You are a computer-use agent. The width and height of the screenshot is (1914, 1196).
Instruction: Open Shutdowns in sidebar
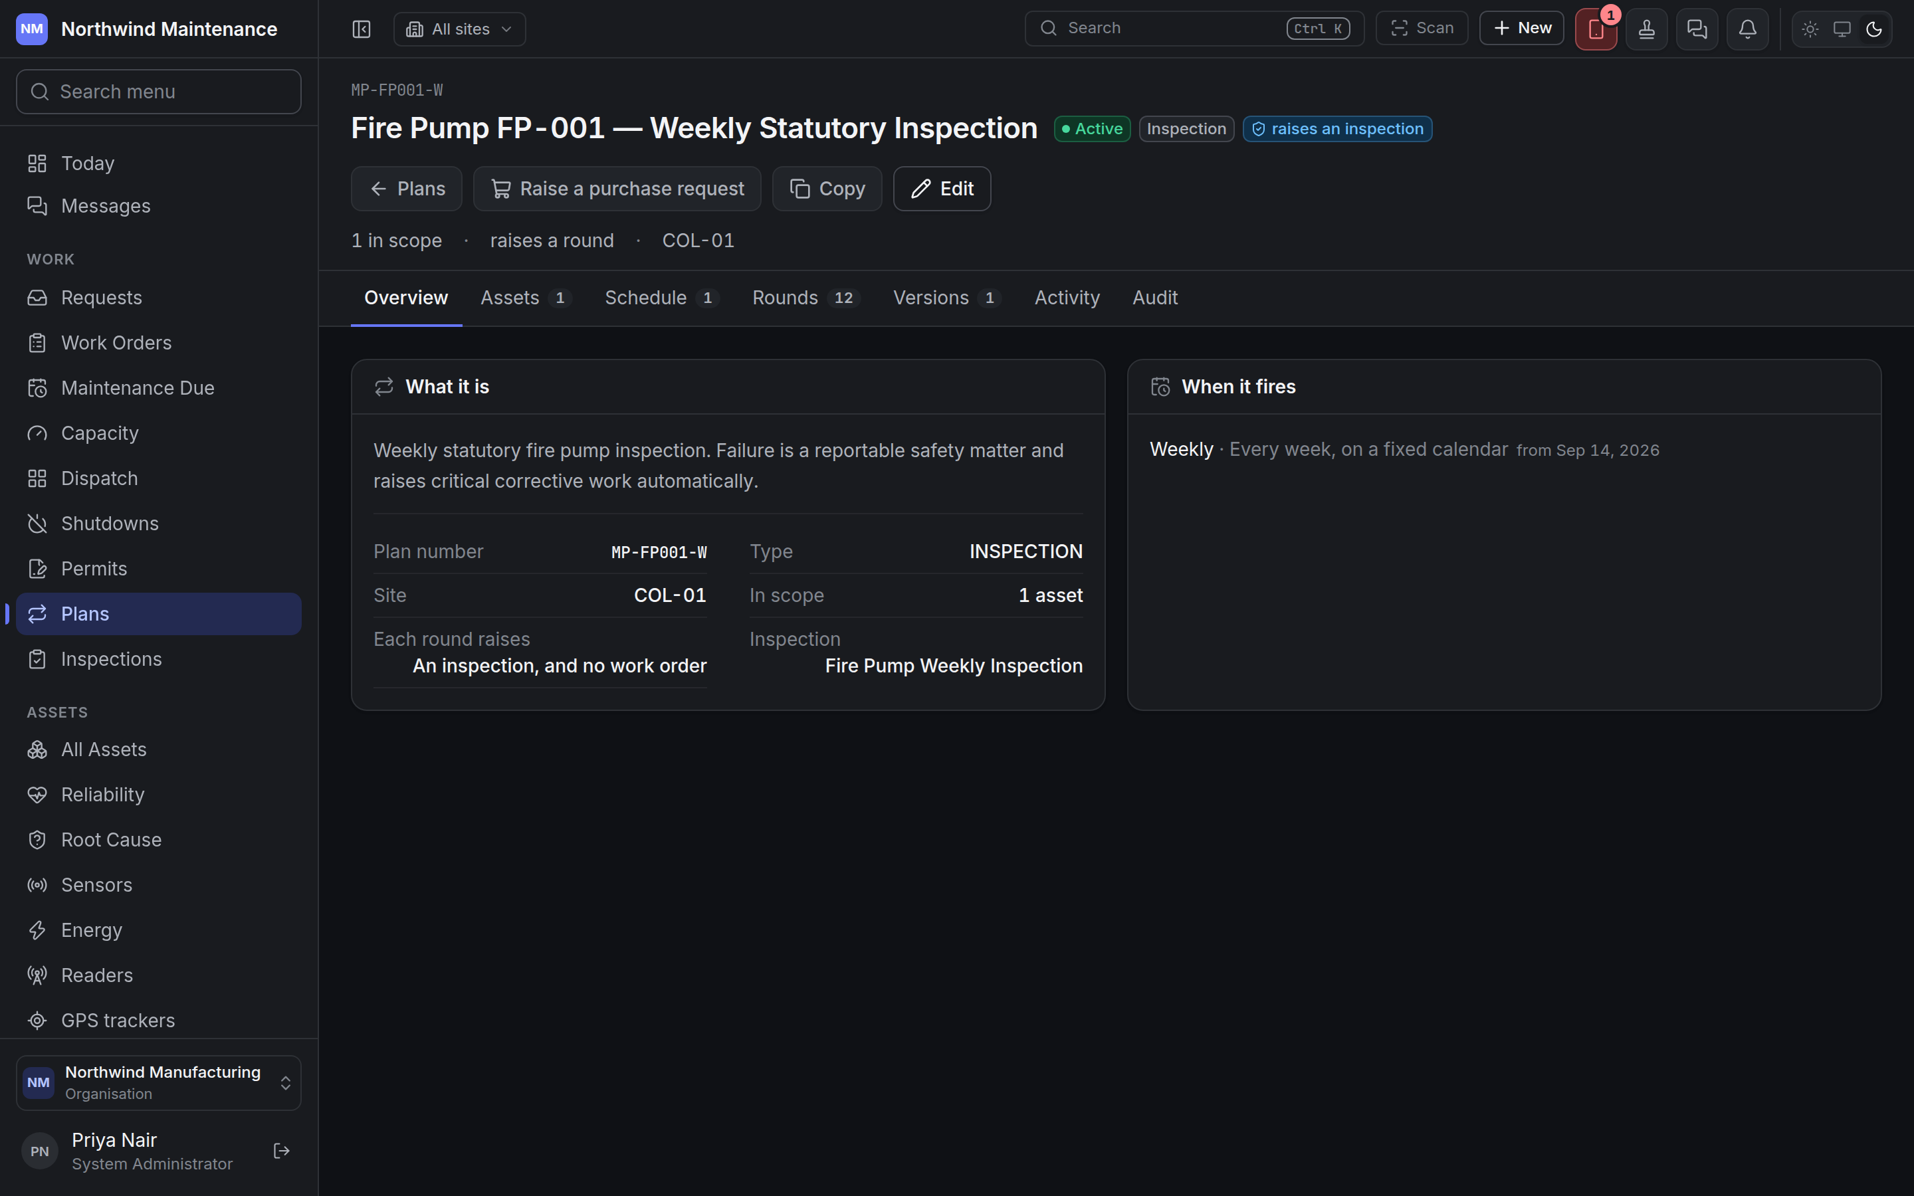[x=158, y=523]
